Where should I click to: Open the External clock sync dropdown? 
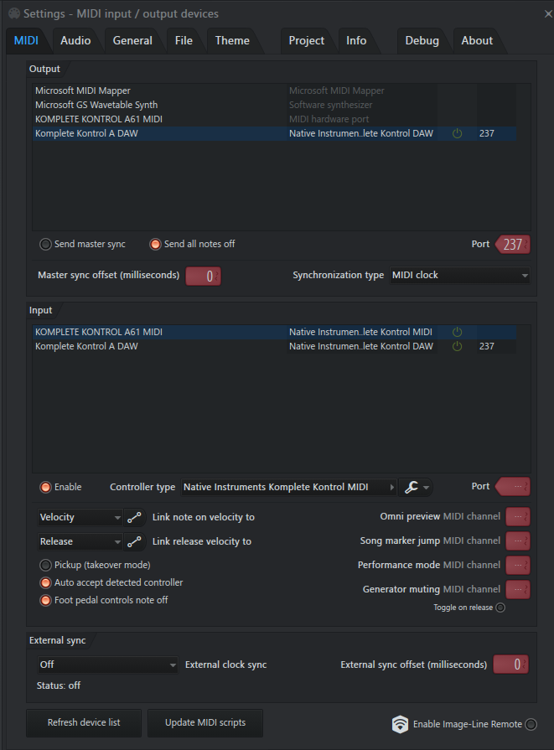click(x=107, y=665)
